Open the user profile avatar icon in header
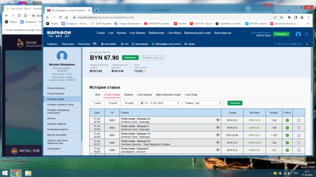Screen dimensions: 316x177 tap(298, 34)
